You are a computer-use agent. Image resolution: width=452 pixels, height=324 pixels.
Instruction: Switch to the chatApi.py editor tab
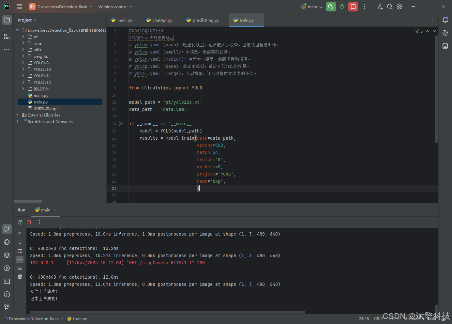click(159, 20)
